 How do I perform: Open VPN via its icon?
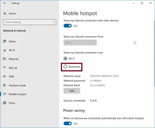tap(5, 77)
